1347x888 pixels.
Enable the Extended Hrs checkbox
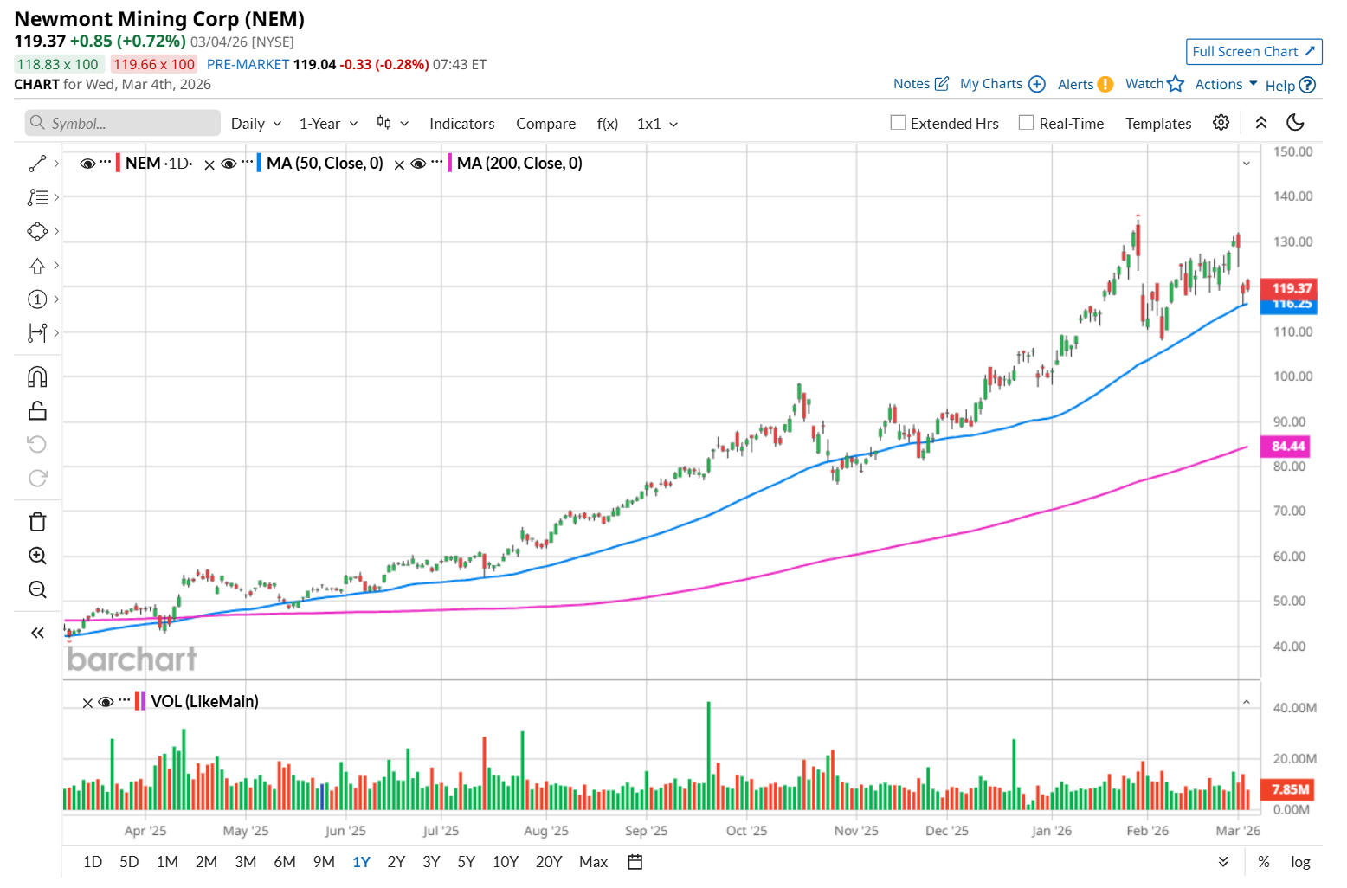point(898,123)
